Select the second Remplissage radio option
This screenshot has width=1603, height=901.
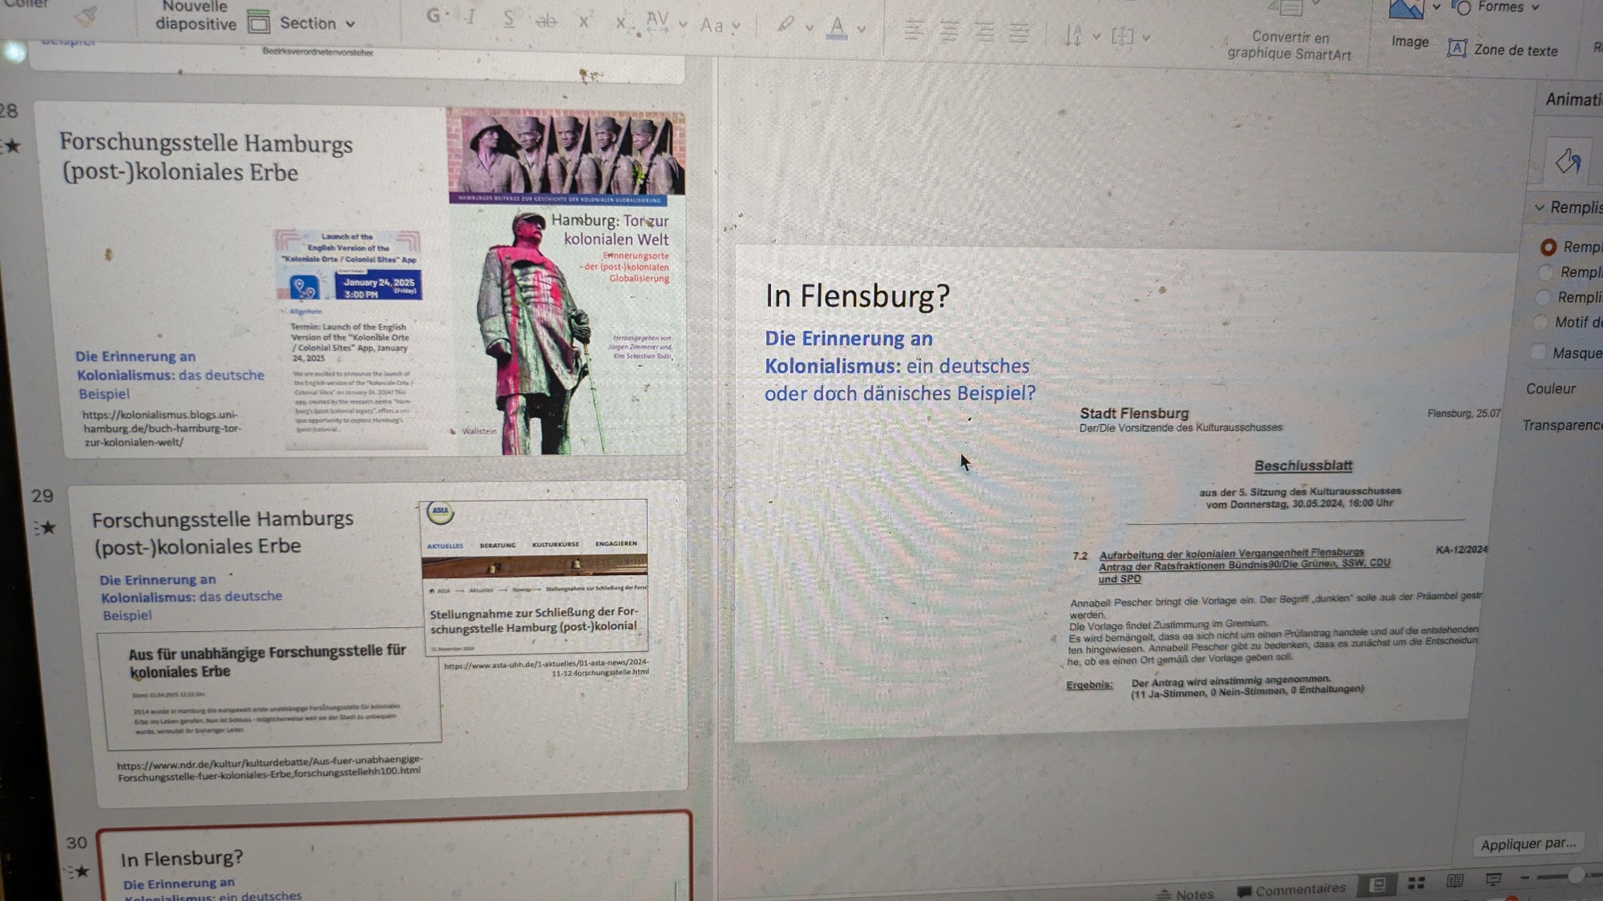coord(1545,272)
